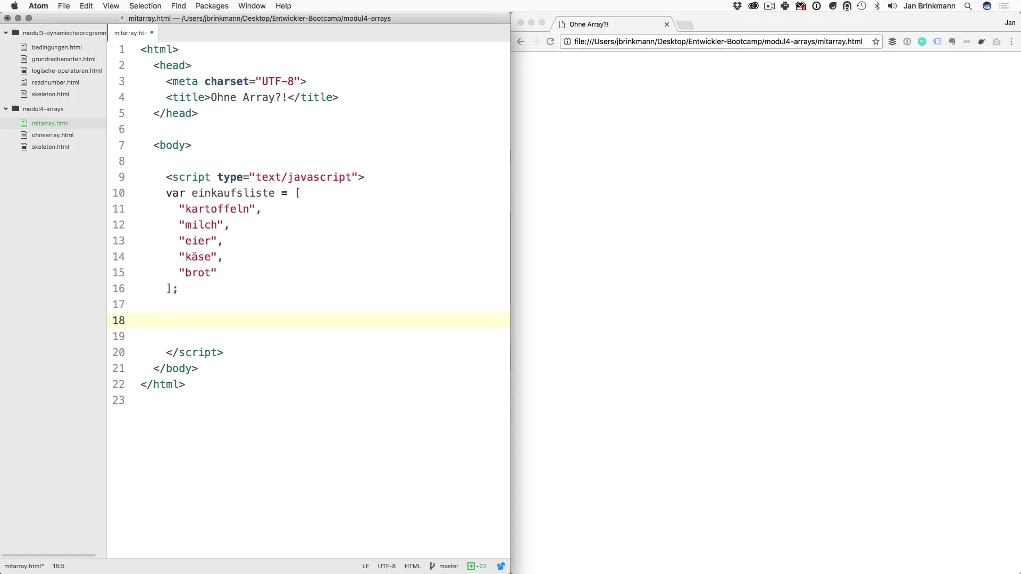
Task: Open the git branch master selector
Action: point(444,566)
